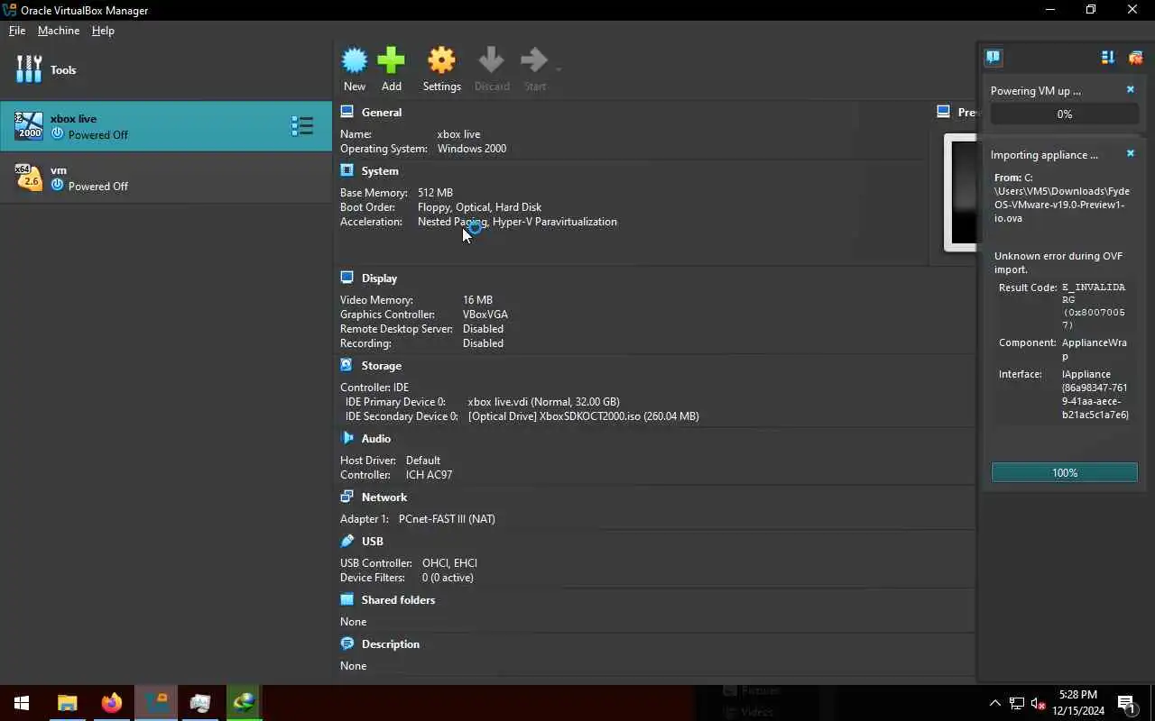Click the Network section adapter icon

click(x=347, y=497)
